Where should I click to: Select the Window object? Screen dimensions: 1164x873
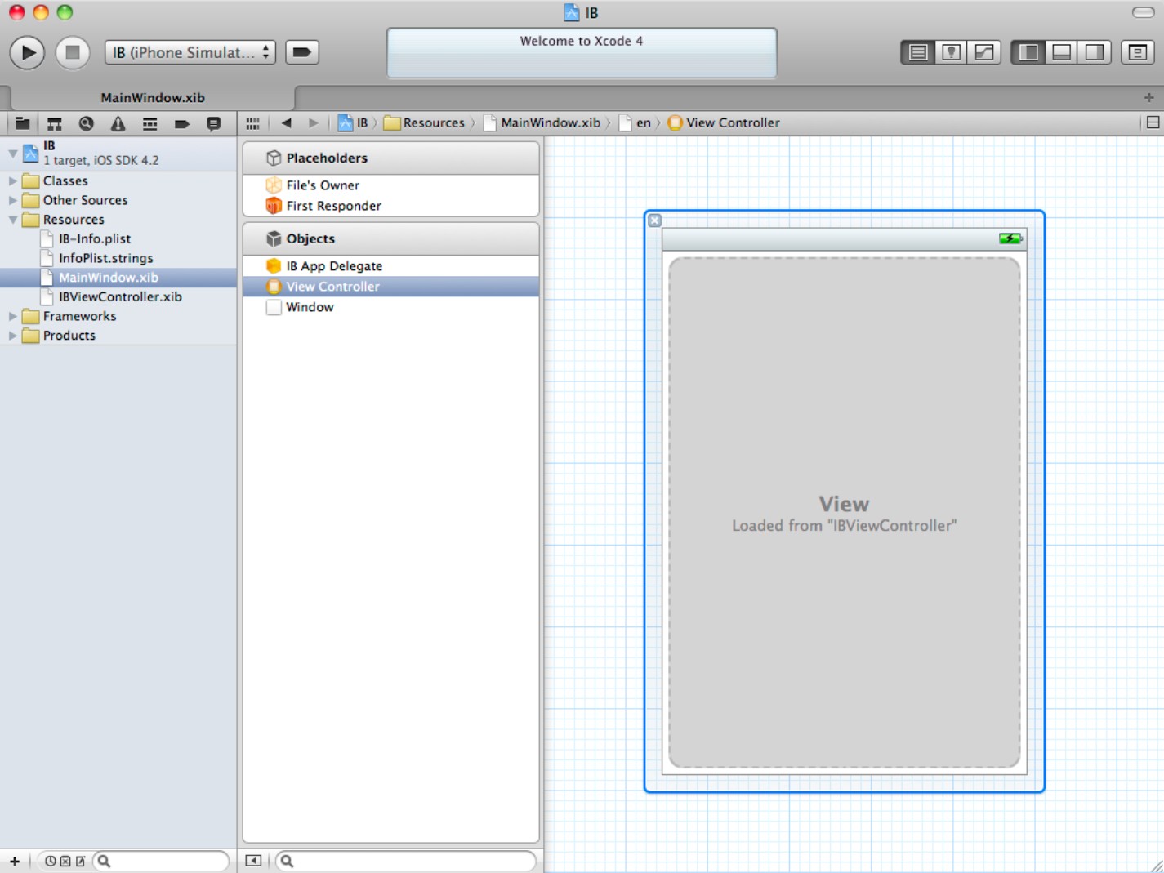[391, 307]
